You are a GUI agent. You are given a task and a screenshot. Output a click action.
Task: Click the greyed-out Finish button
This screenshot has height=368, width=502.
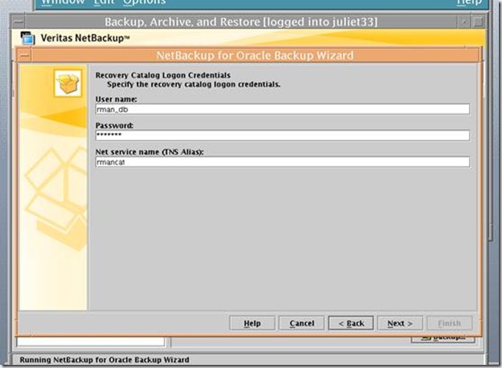[449, 324]
